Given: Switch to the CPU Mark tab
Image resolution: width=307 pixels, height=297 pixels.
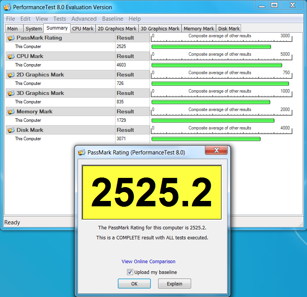Looking at the screenshot, I should point(83,28).
